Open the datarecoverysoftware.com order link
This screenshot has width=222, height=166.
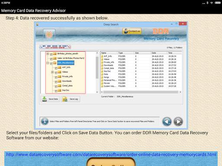[111, 155]
